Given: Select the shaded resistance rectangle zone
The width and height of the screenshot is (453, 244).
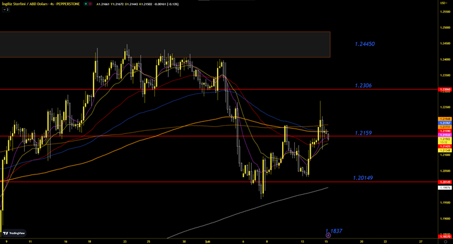Looking at the screenshot, I should [165, 44].
